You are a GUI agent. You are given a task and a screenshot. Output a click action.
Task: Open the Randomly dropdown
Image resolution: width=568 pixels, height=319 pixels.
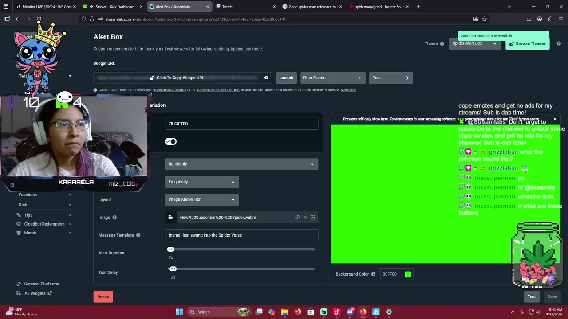click(241, 164)
